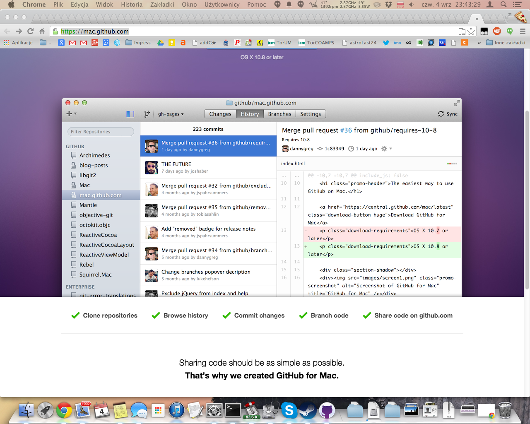Open the Ingress bookmarks folder
530x424 pixels.
point(138,43)
